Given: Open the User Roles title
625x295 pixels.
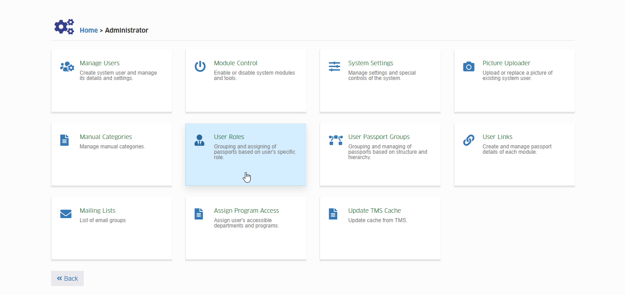Looking at the screenshot, I should [x=229, y=137].
